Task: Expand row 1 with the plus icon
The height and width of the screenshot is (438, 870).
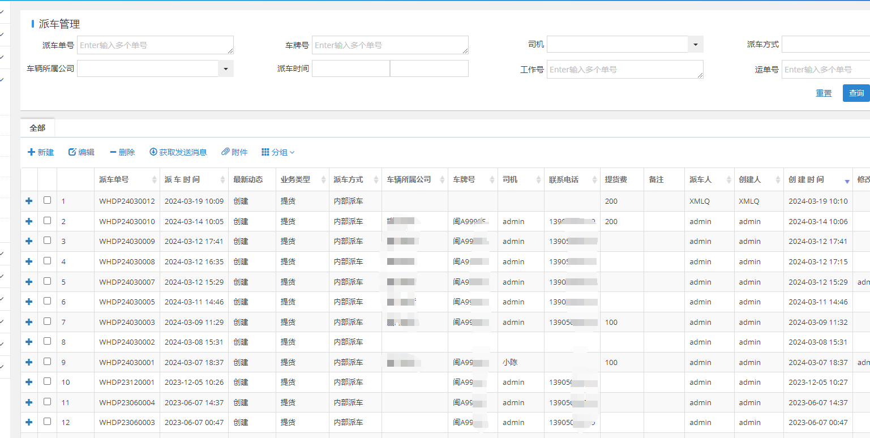Action: (29, 201)
